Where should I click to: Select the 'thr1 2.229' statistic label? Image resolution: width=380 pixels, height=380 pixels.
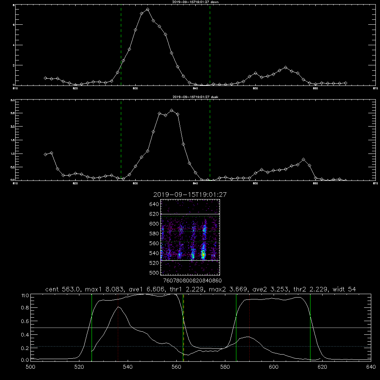[187, 289]
